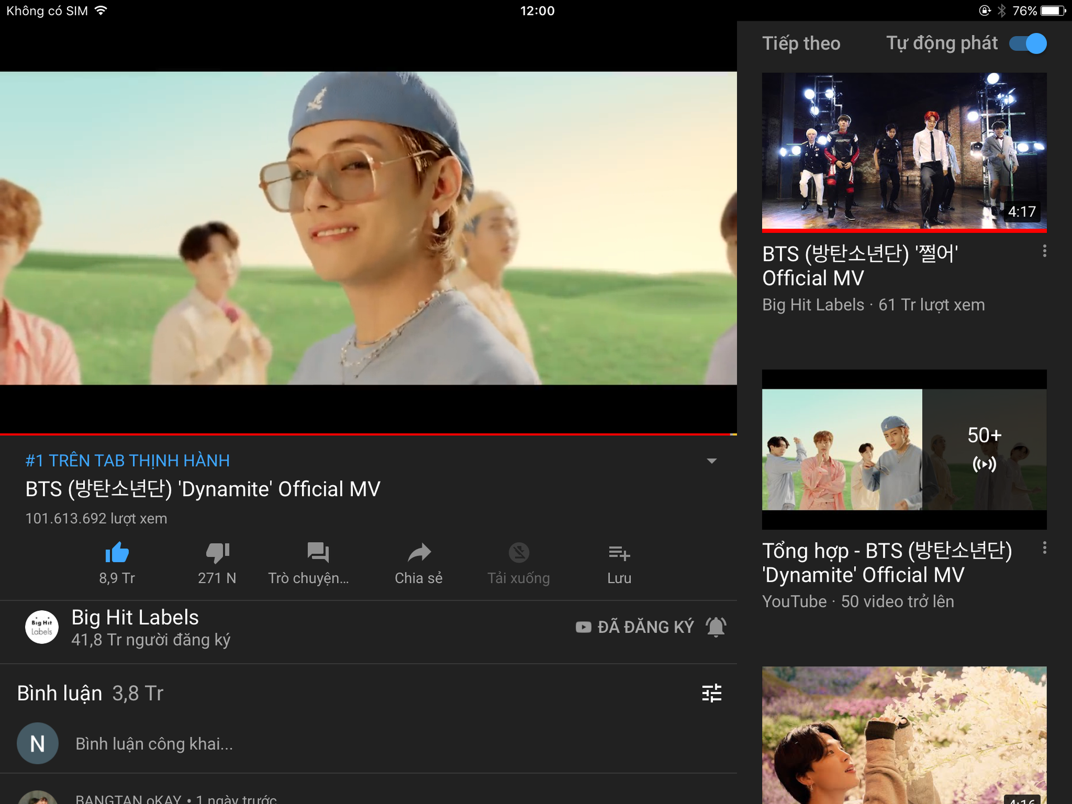Tap the thumbs-down dislike icon
This screenshot has width=1072, height=804.
217,553
